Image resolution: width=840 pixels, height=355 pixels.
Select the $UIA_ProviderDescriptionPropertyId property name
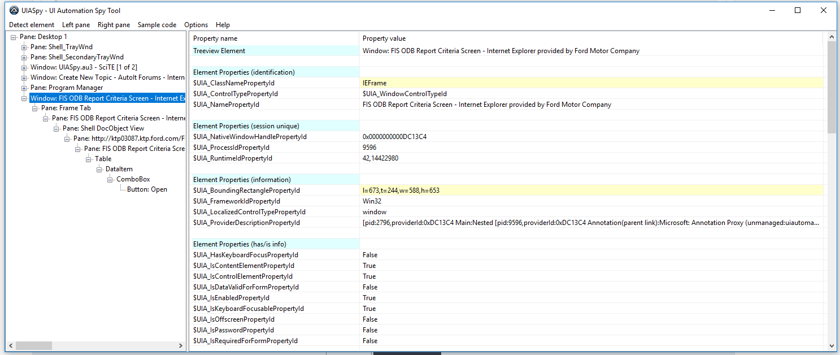coord(246,223)
